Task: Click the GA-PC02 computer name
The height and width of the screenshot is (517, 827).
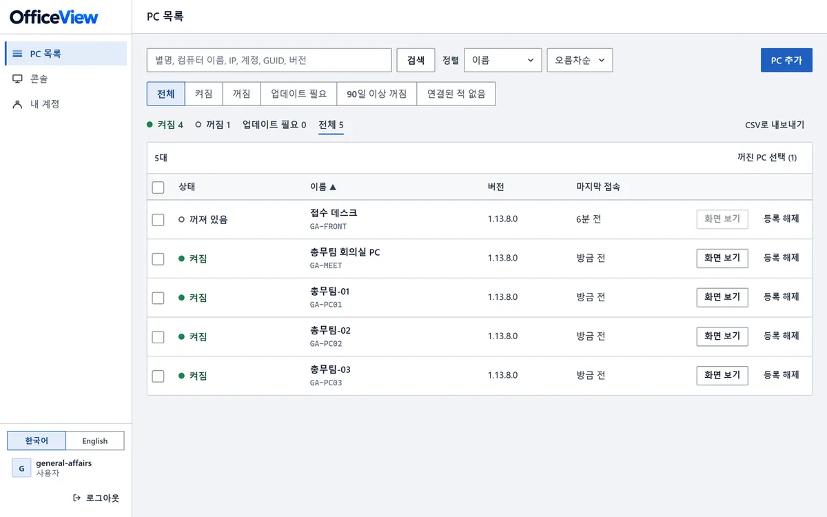Action: [x=326, y=344]
